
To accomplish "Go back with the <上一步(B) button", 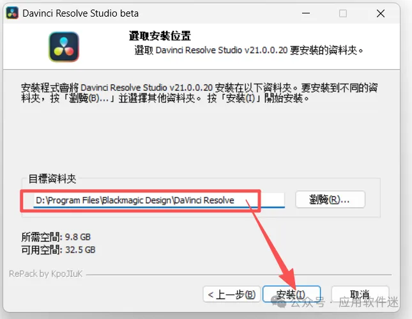I will pyautogui.click(x=231, y=294).
